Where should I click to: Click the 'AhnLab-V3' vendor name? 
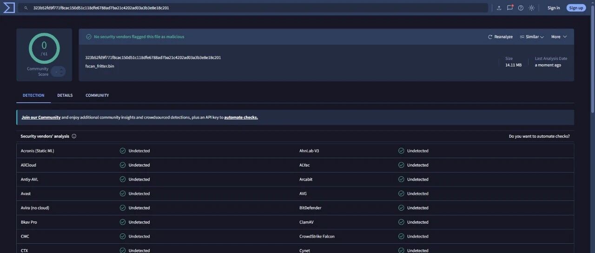coord(309,151)
